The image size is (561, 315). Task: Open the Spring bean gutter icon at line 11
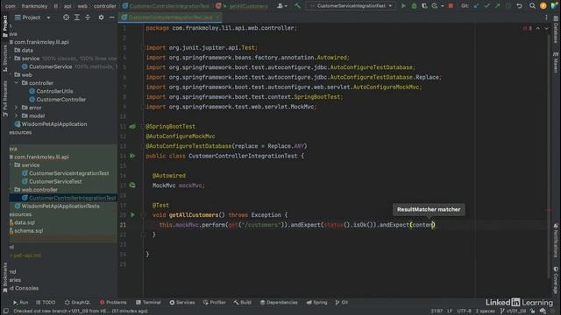click(132, 126)
